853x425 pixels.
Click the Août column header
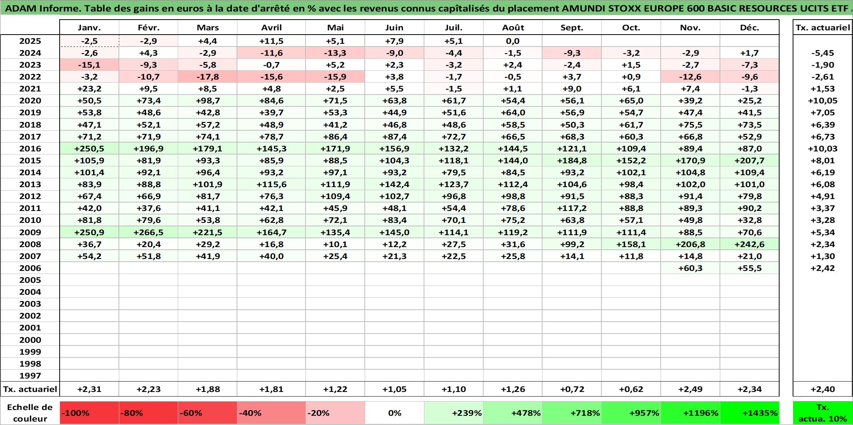click(513, 28)
